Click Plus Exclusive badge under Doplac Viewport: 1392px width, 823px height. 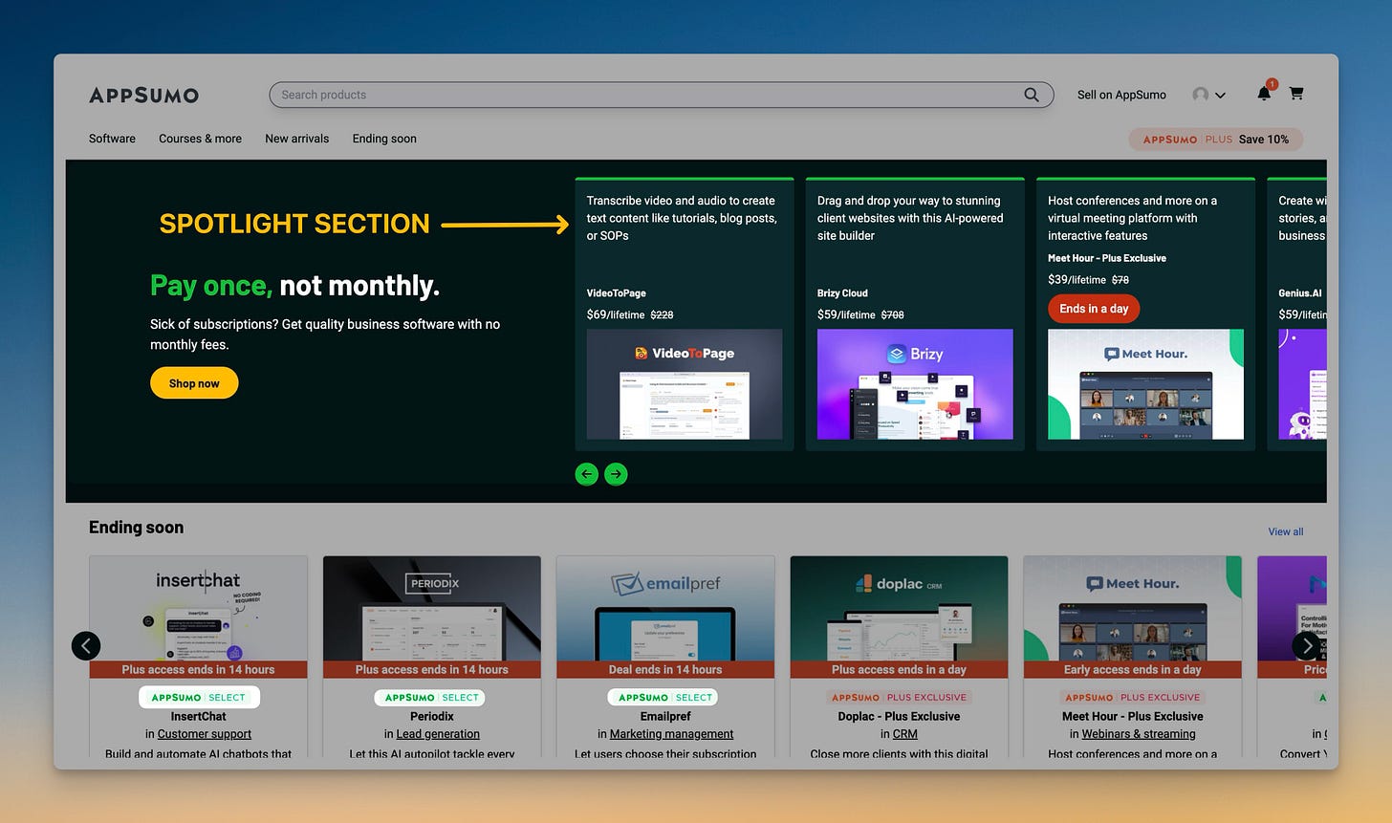click(899, 698)
